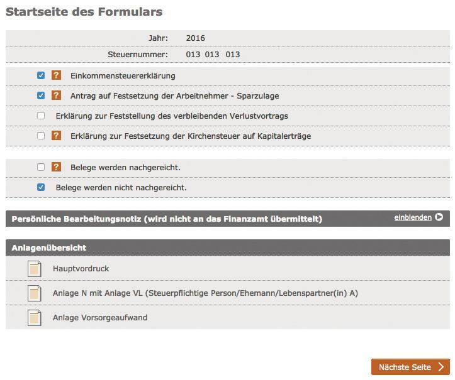Click the Steuernummer: field label
This screenshot has height=380, width=455.
pos(138,55)
